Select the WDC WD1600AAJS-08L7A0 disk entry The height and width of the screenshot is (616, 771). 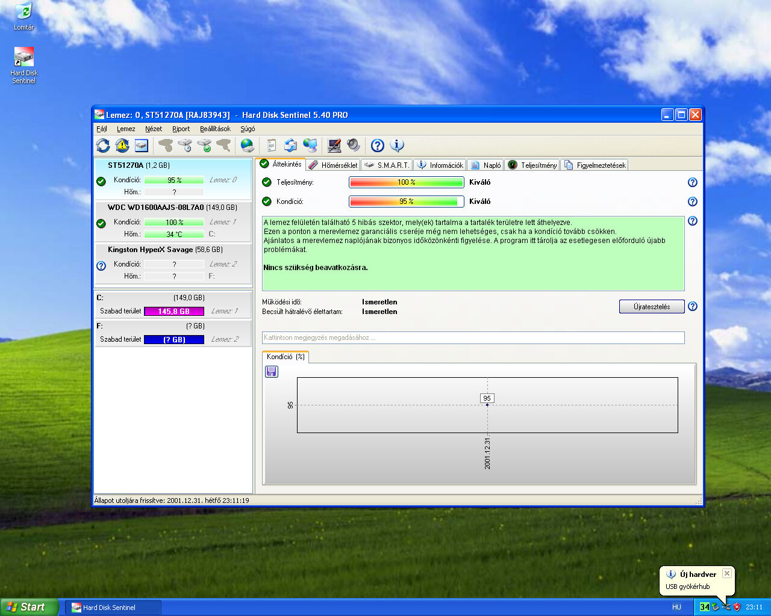pyautogui.click(x=173, y=221)
